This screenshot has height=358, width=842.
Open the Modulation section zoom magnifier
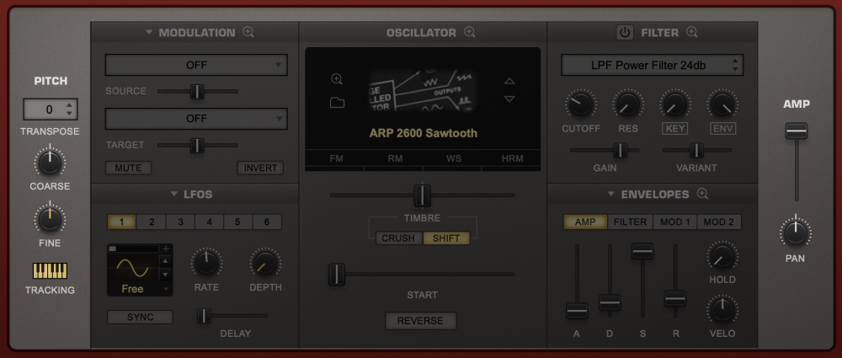[248, 32]
